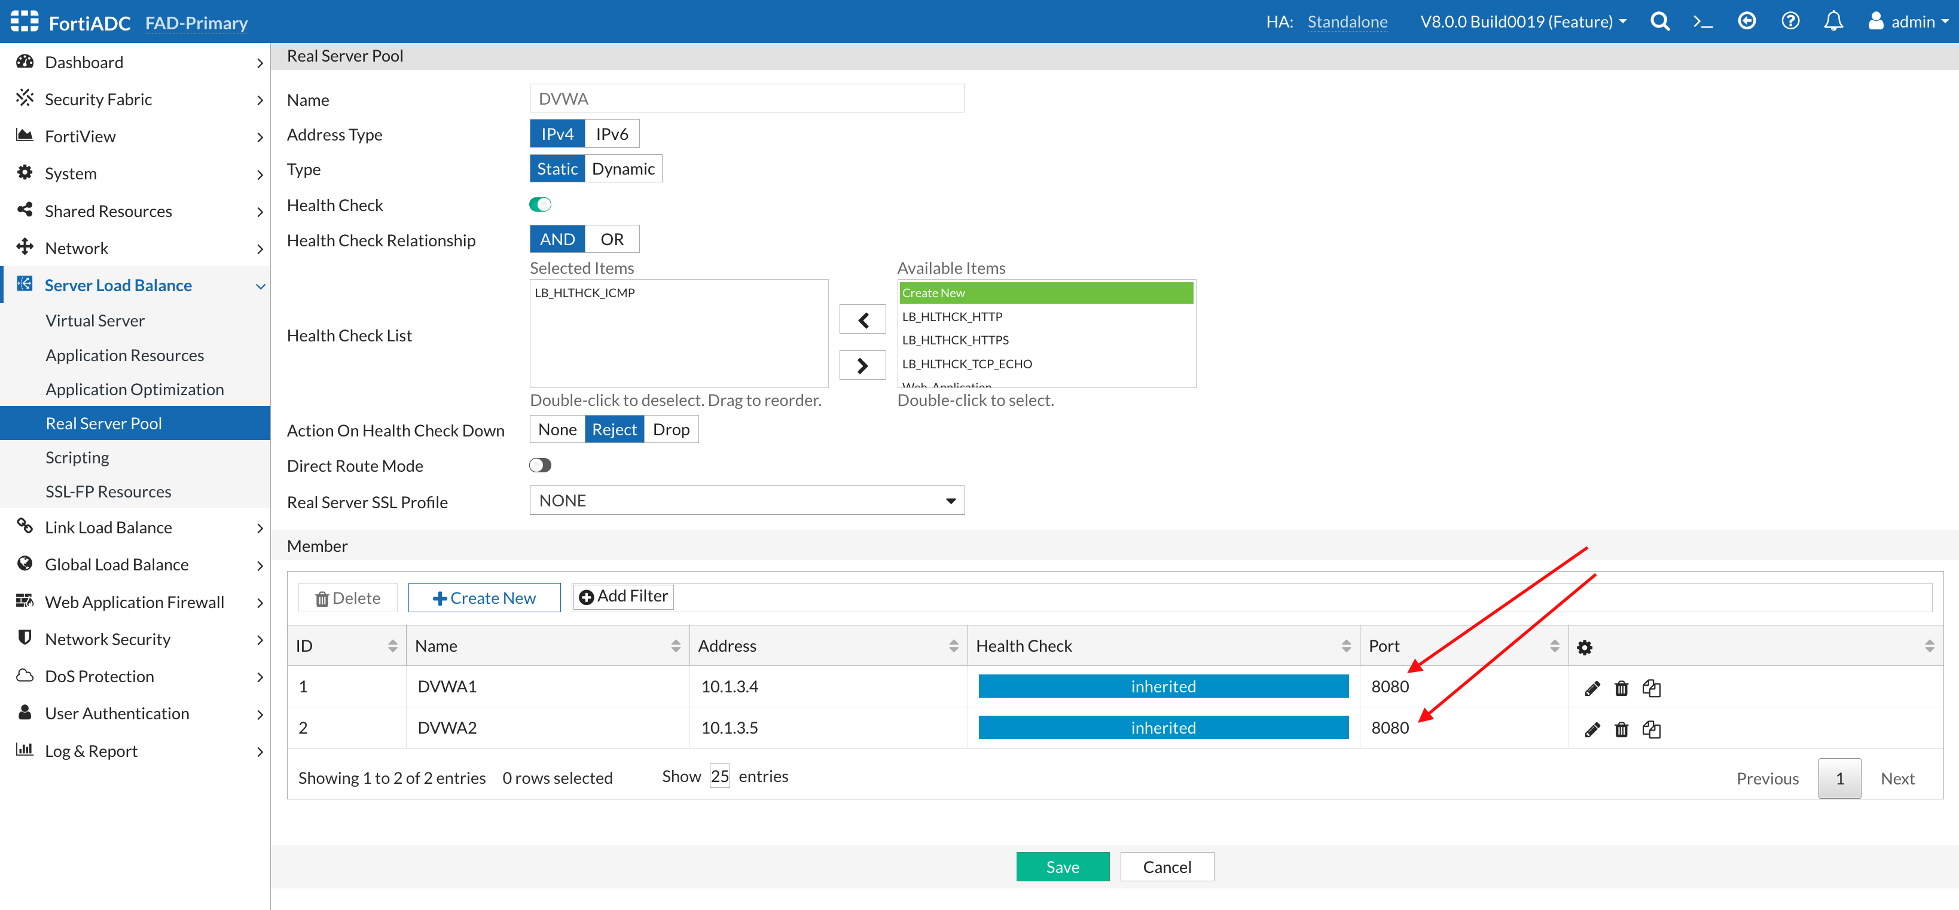Delete DVWA2 member with trash icon
Viewport: 1959px width, 910px height.
pos(1621,729)
